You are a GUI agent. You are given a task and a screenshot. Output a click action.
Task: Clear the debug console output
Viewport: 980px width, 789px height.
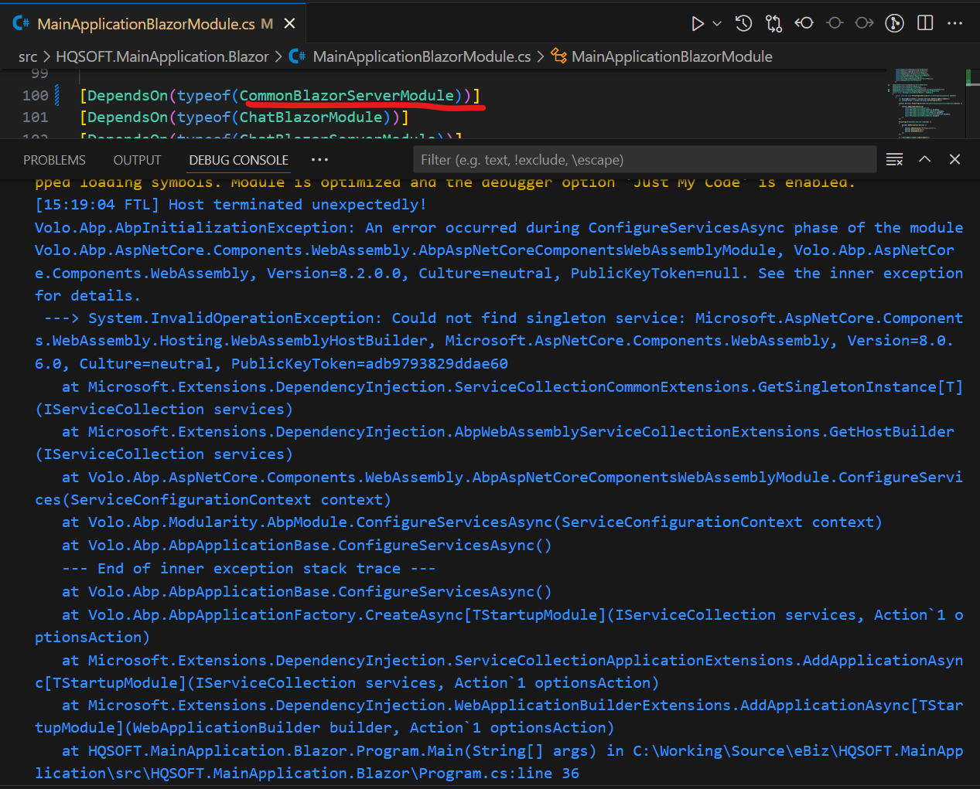coord(894,159)
